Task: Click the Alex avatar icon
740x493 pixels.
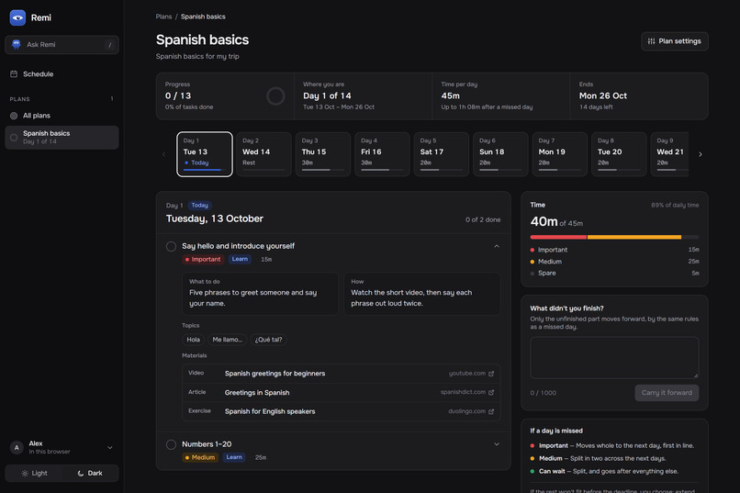Action: 17,447
